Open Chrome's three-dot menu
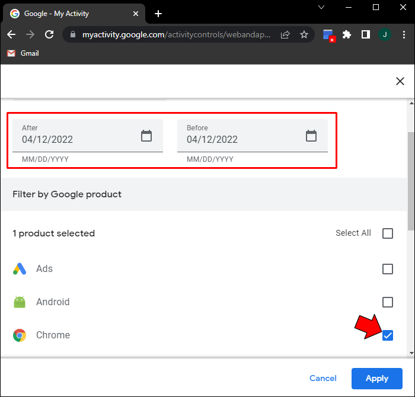 click(403, 35)
